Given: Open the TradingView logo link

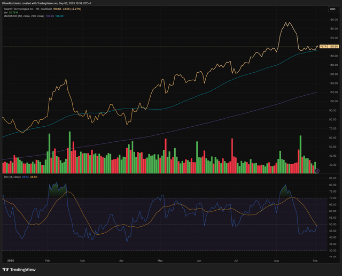Looking at the screenshot, I should [19, 270].
